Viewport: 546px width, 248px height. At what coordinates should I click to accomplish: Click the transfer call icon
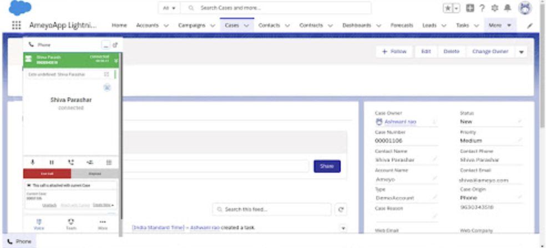point(90,162)
